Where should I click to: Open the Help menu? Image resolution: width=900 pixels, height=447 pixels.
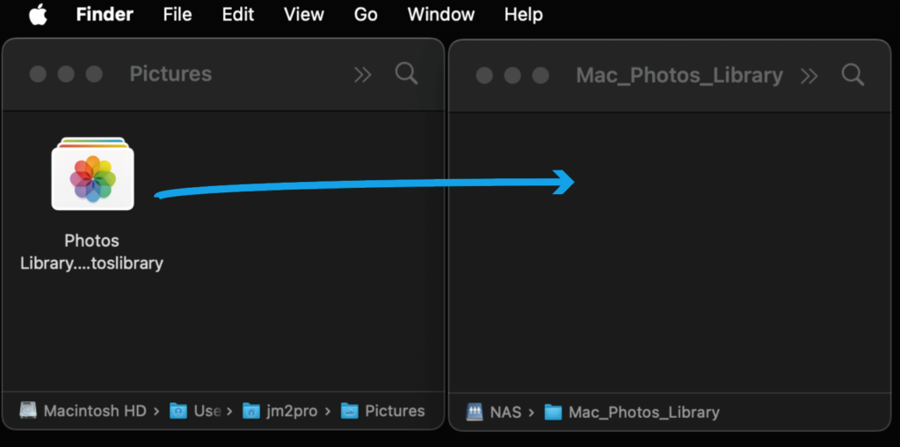523,14
